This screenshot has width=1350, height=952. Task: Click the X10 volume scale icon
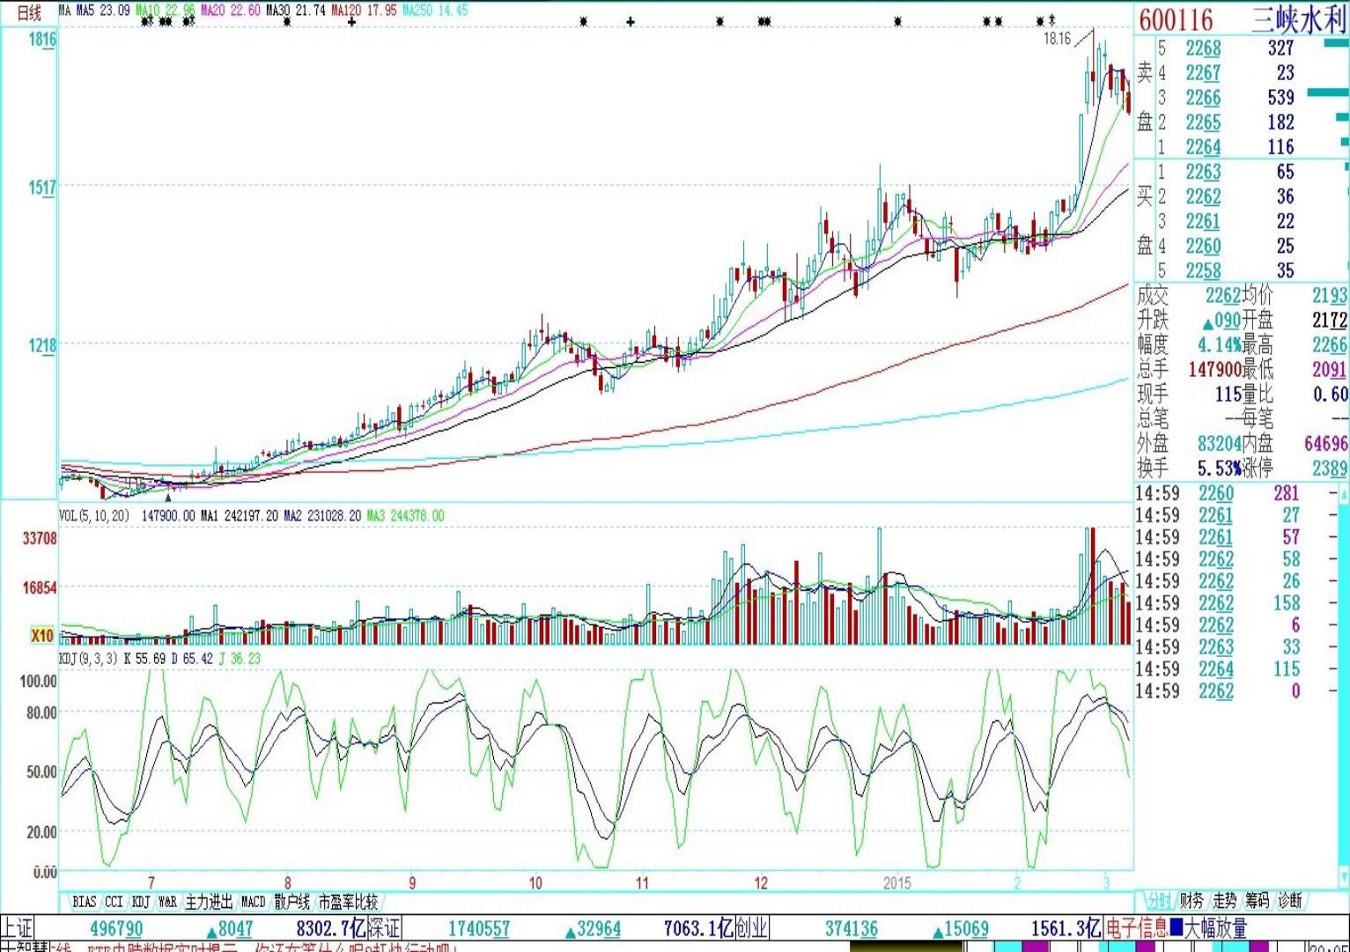coord(41,635)
